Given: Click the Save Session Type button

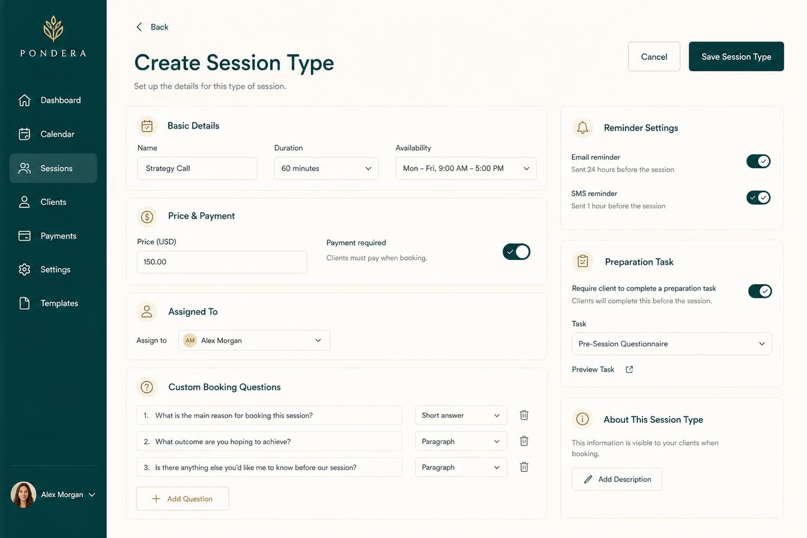Looking at the screenshot, I should pos(736,56).
